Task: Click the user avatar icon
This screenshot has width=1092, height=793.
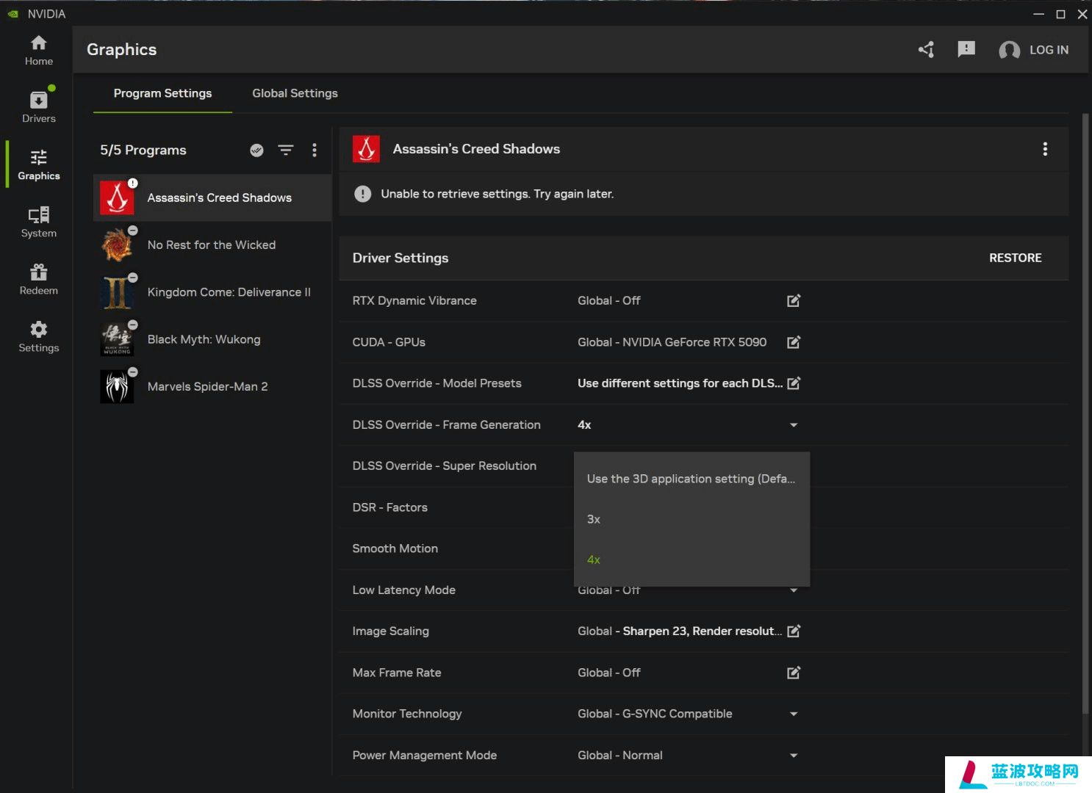Action: (x=1009, y=50)
